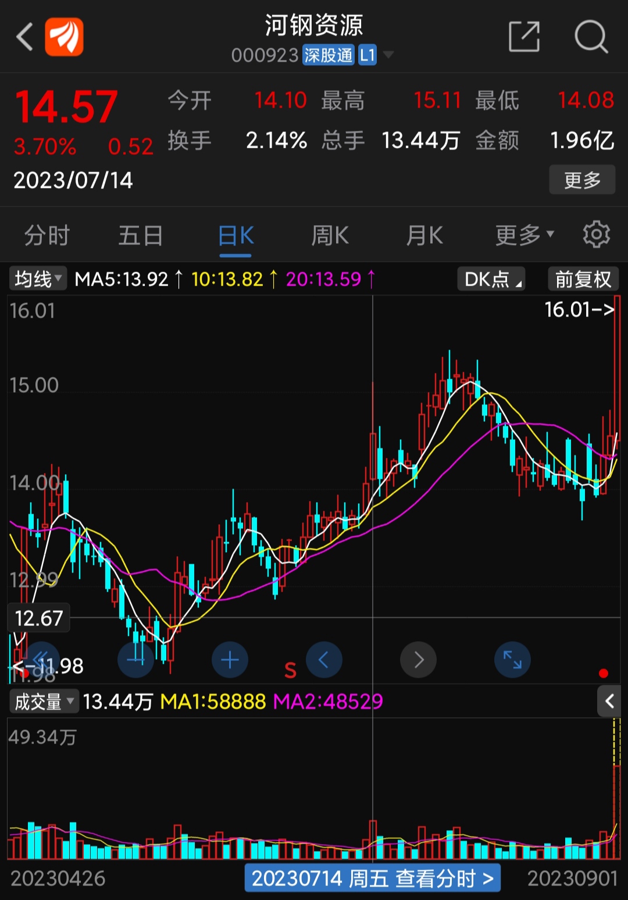The image size is (628, 900).
Task: Move the crosshair to the next candle
Action: click(418, 660)
